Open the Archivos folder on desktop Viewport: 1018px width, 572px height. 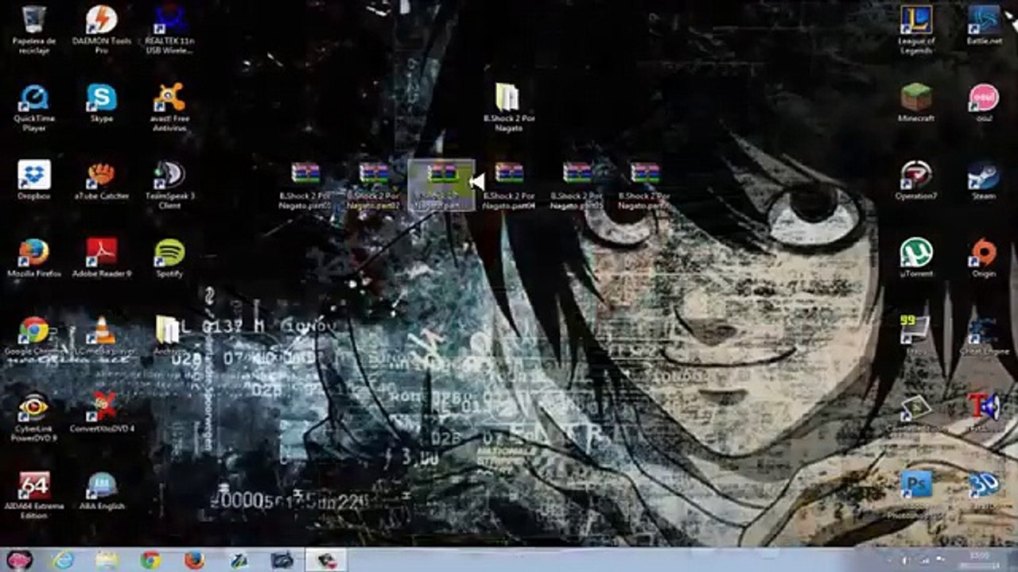pos(168,336)
